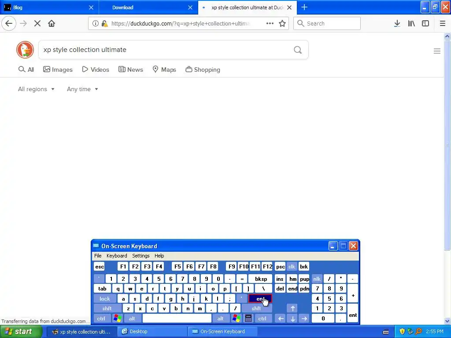Image resolution: width=451 pixels, height=338 pixels.
Task: Open the DuckDuckGo side menu
Action: [x=437, y=51]
